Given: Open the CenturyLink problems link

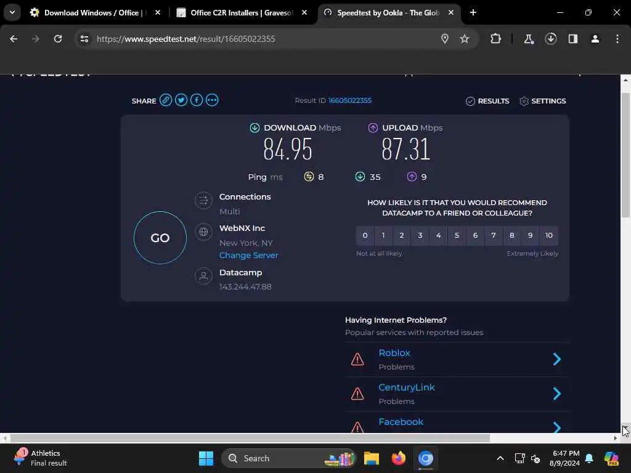Looking at the screenshot, I should [x=407, y=387].
